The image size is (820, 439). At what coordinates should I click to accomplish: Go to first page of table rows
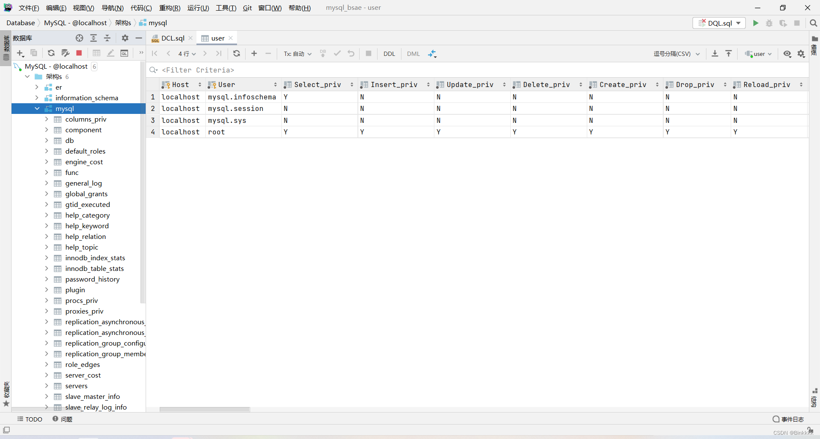click(155, 53)
